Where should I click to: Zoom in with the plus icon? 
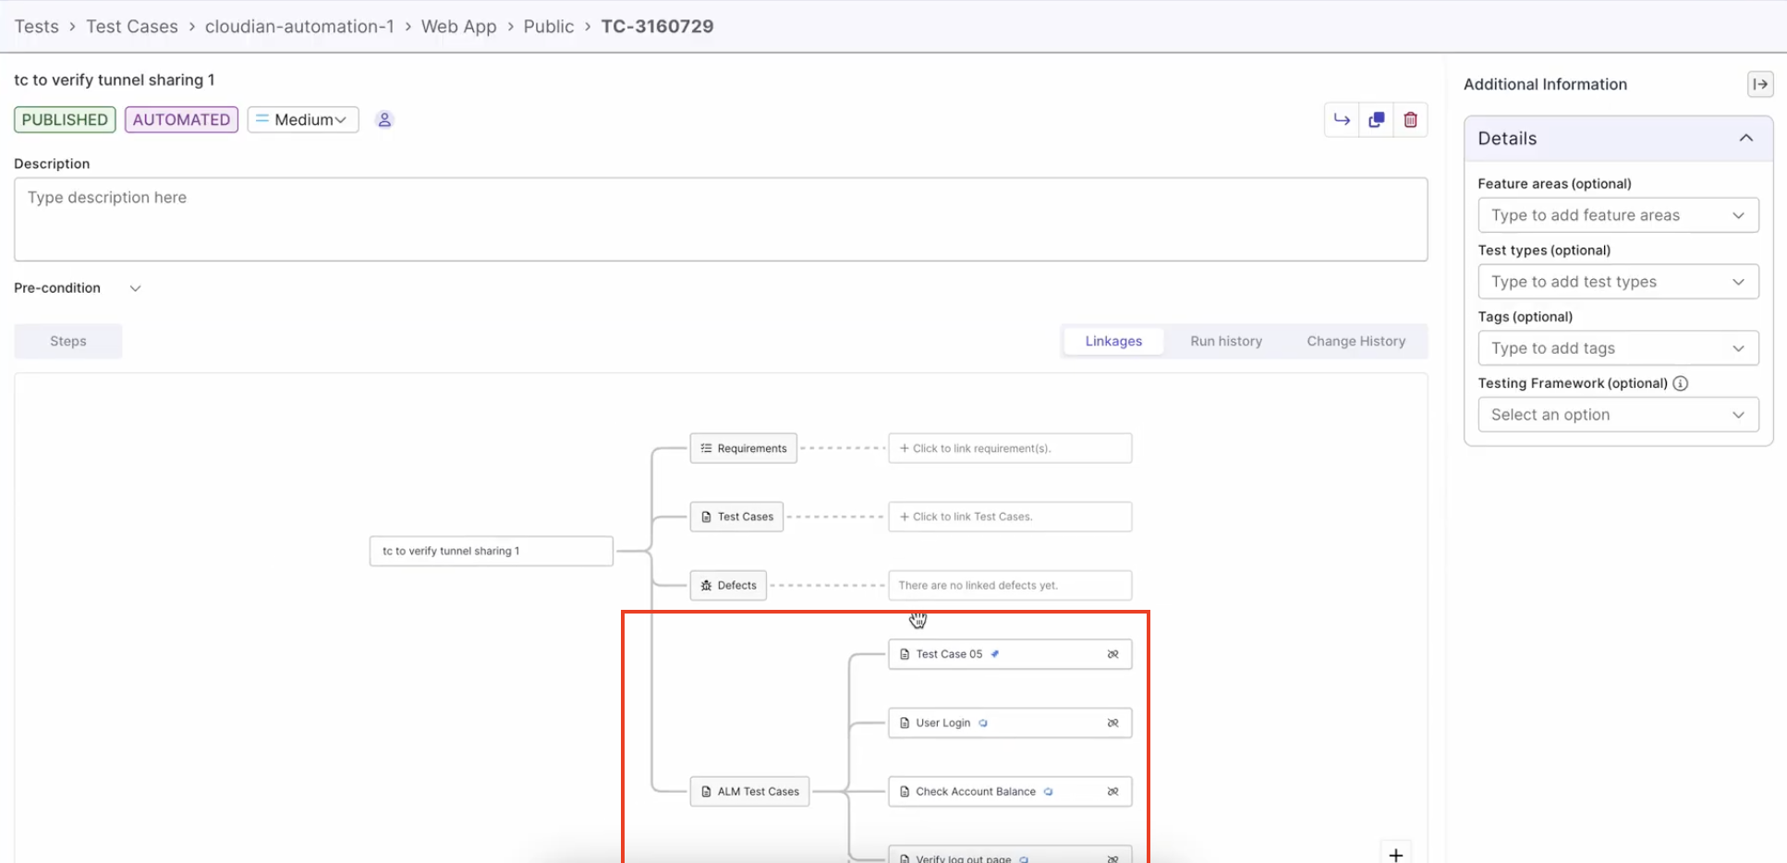[1395, 854]
